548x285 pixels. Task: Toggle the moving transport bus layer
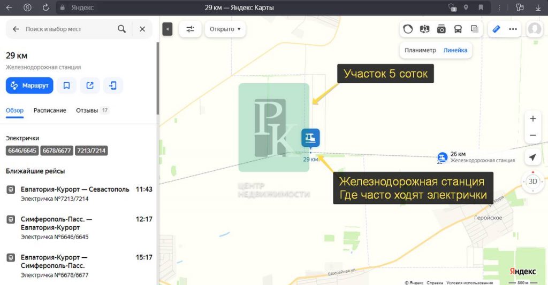458,29
